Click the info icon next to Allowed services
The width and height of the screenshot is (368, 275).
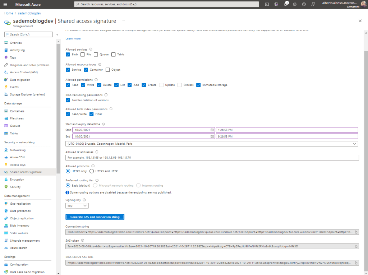tap(91, 49)
